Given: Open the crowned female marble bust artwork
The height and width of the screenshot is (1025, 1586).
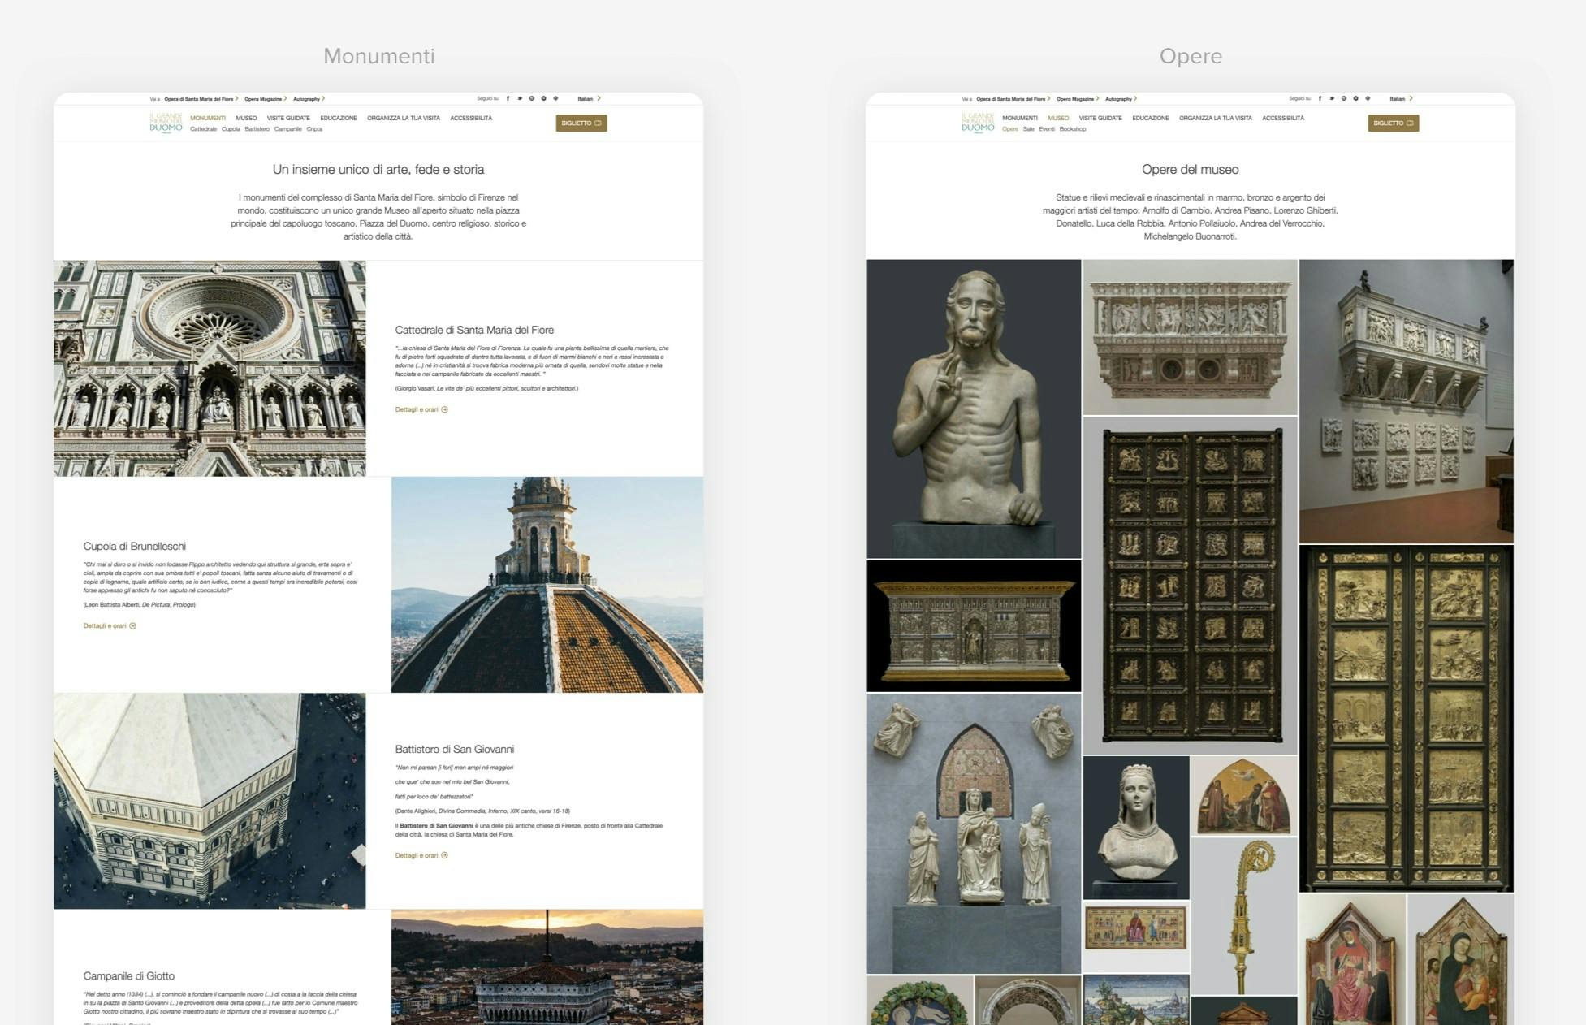Looking at the screenshot, I should coord(1136,828).
